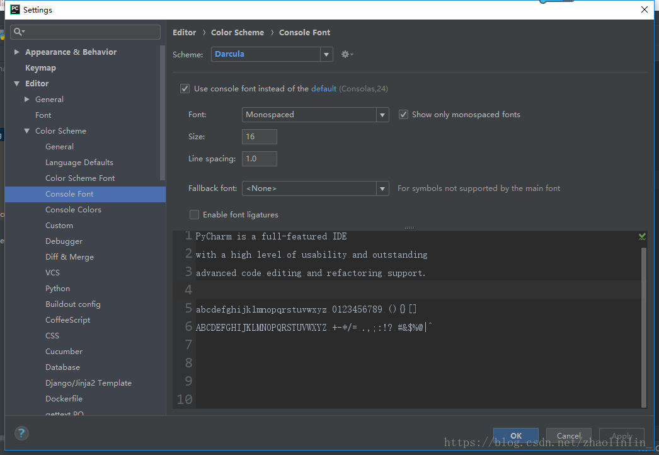Click Editor in the breadcrumb
Viewport: 659px width, 455px height.
pyautogui.click(x=184, y=32)
